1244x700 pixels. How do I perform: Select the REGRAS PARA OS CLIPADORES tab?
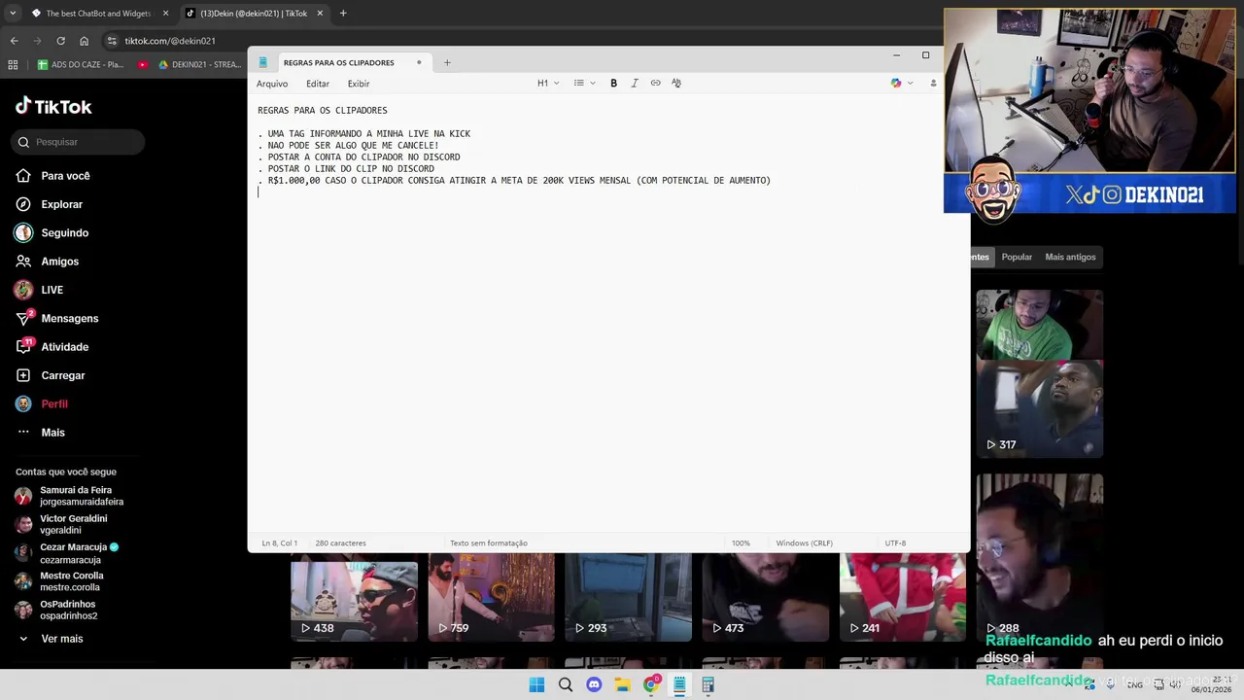click(339, 62)
